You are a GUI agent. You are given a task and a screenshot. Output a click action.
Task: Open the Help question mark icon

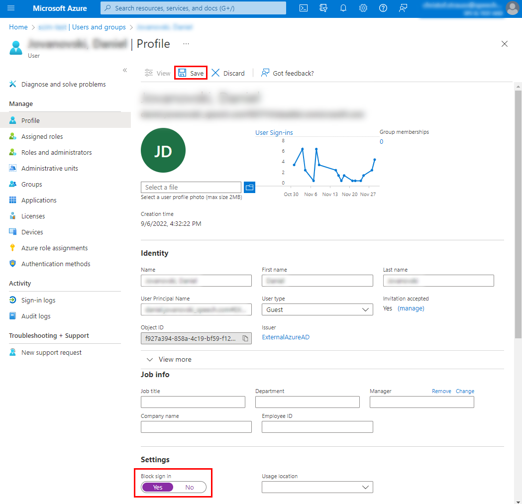[383, 8]
